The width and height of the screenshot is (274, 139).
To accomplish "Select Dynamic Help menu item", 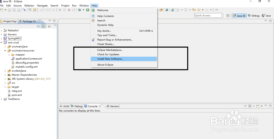I will click(124, 25).
